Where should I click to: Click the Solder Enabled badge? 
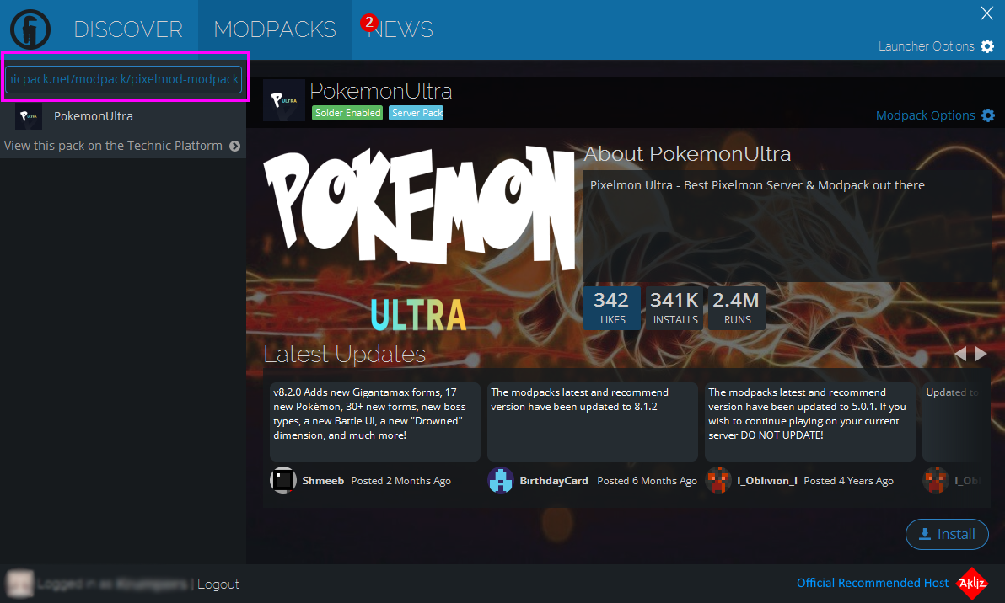click(x=347, y=113)
